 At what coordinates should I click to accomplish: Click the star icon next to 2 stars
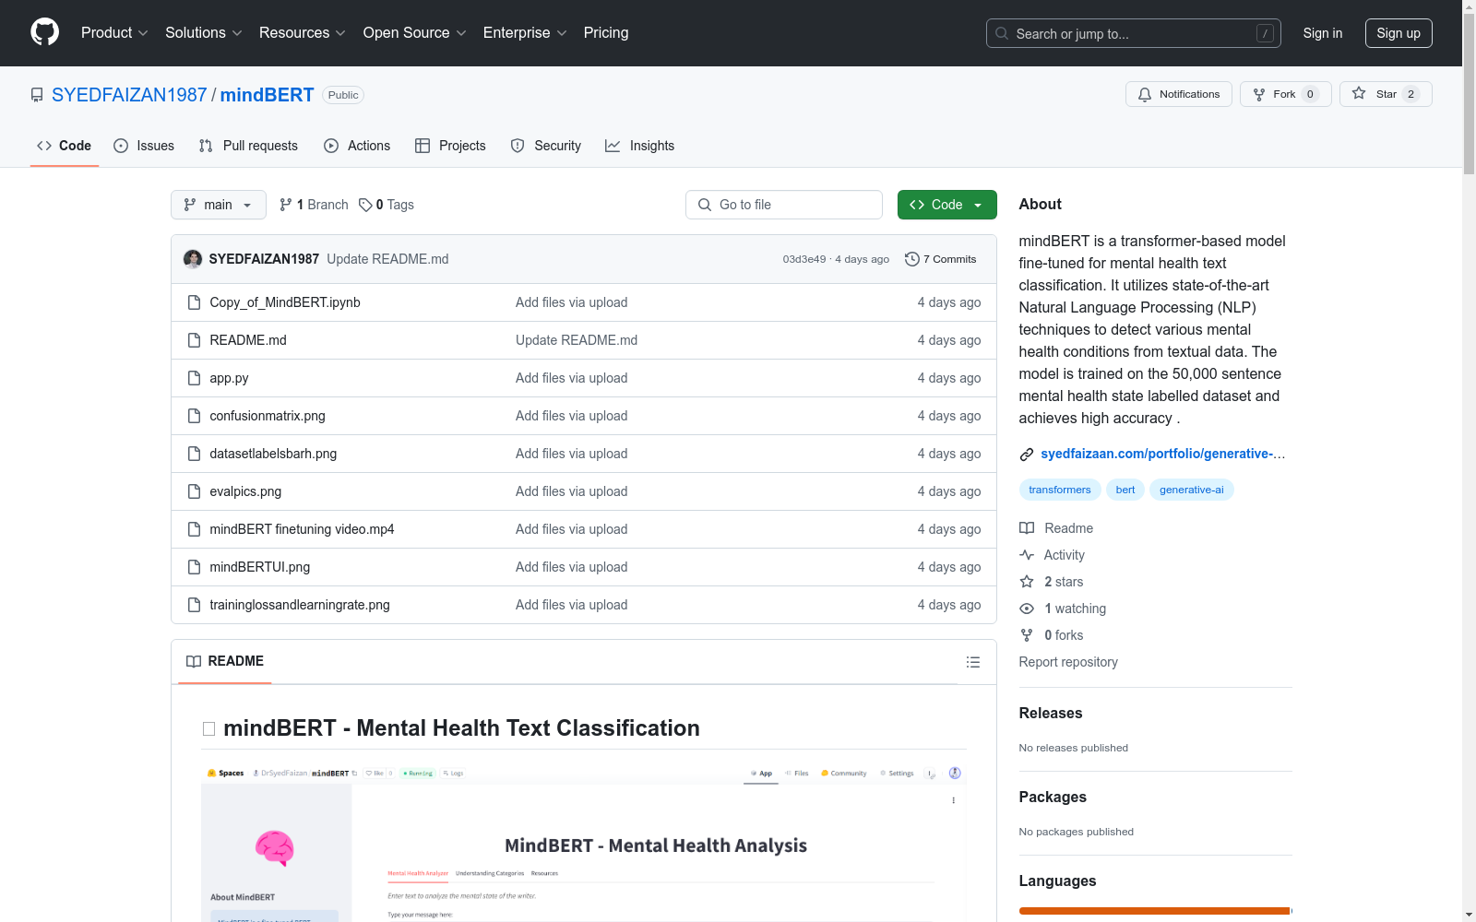pyautogui.click(x=1027, y=582)
